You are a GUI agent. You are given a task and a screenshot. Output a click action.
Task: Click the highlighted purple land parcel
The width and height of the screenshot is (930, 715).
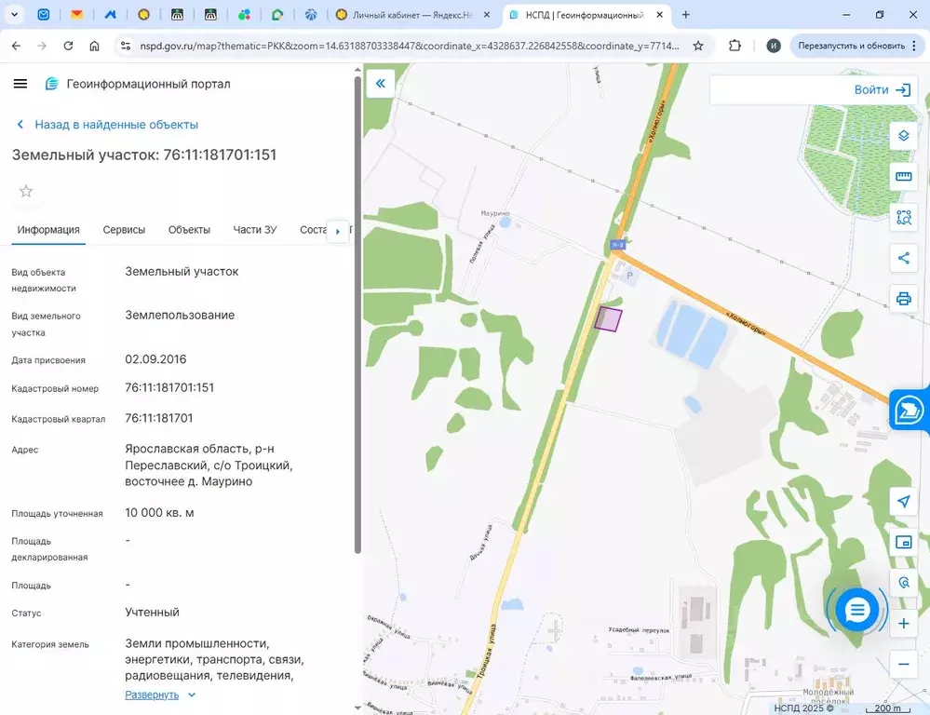608,318
